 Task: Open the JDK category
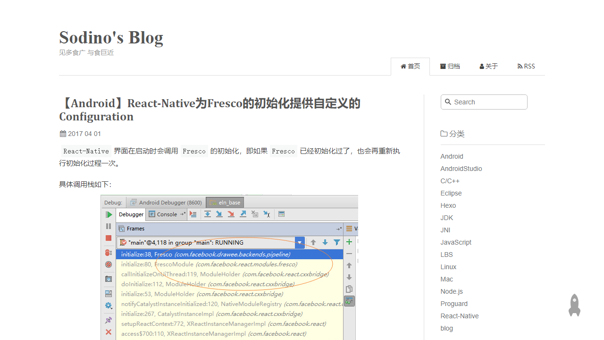(x=447, y=218)
